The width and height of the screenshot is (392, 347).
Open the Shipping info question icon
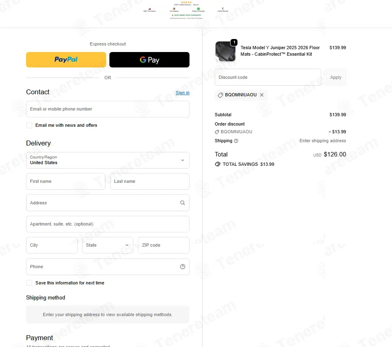[236, 141]
